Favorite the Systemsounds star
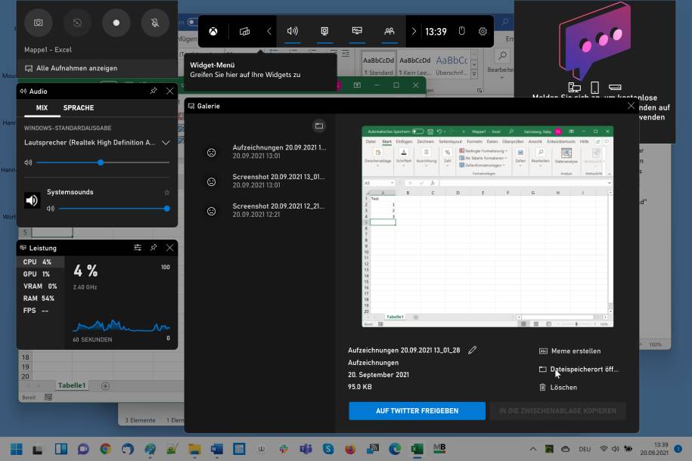The height and width of the screenshot is (461, 692). click(167, 193)
